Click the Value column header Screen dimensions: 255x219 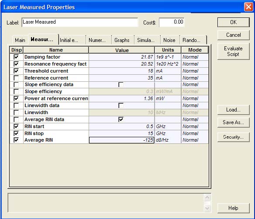(122, 50)
